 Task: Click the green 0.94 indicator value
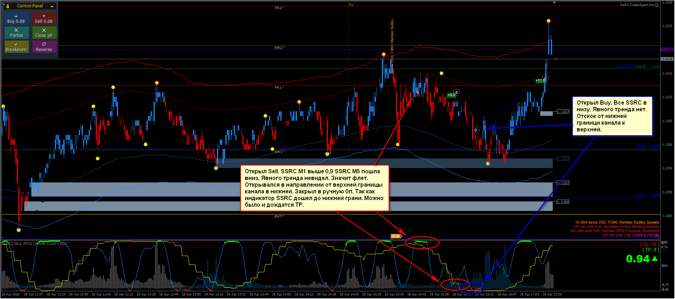[638, 259]
